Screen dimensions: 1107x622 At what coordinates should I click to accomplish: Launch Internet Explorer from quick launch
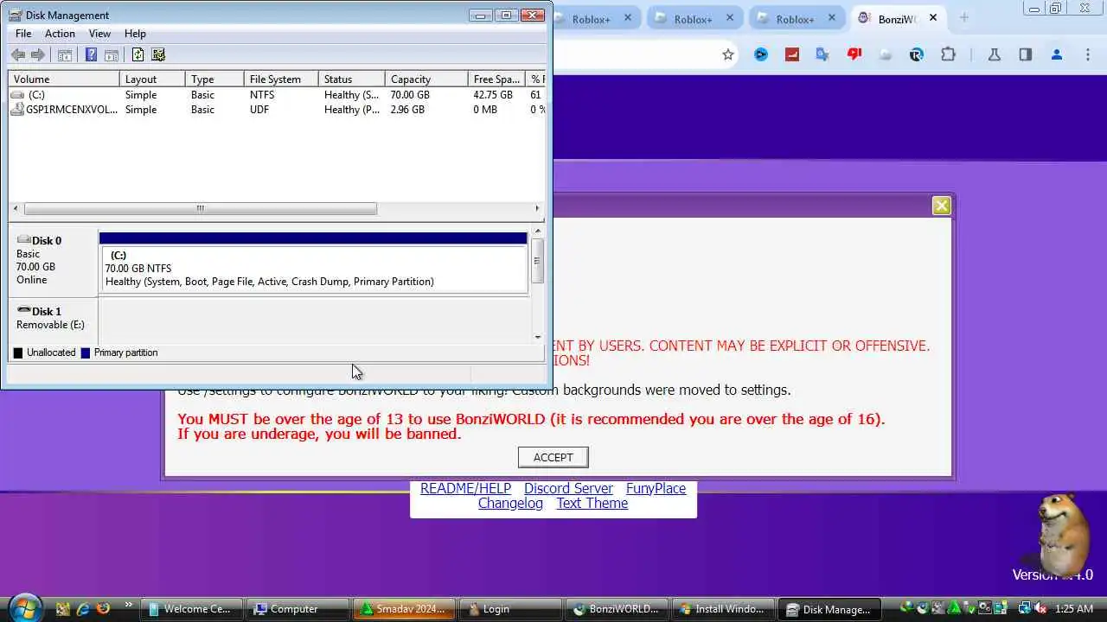point(83,609)
